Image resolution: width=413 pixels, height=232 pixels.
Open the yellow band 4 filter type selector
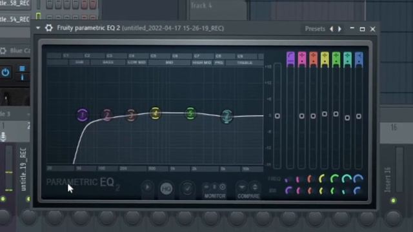[x=325, y=59]
